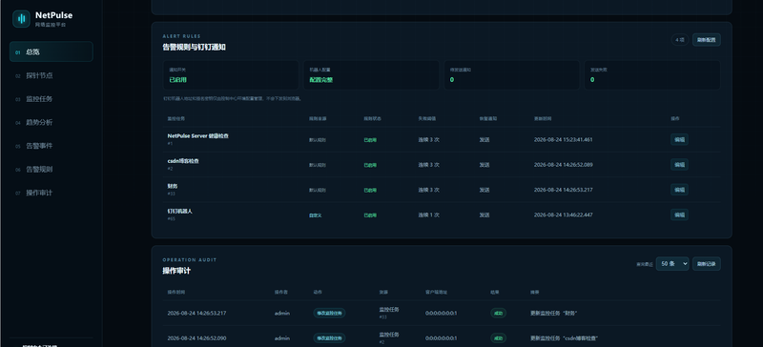Click 成功 badge on the csdn博客检查 audit row
Screen dimensions: 763x347
click(x=498, y=338)
